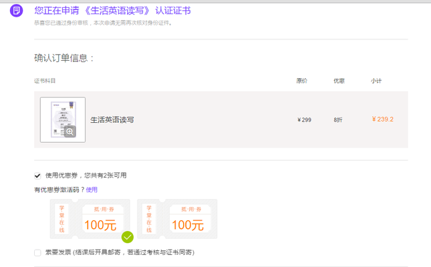Screen dimensions: 431x267
Task: Click the 小计 column header
Action: [376, 81]
